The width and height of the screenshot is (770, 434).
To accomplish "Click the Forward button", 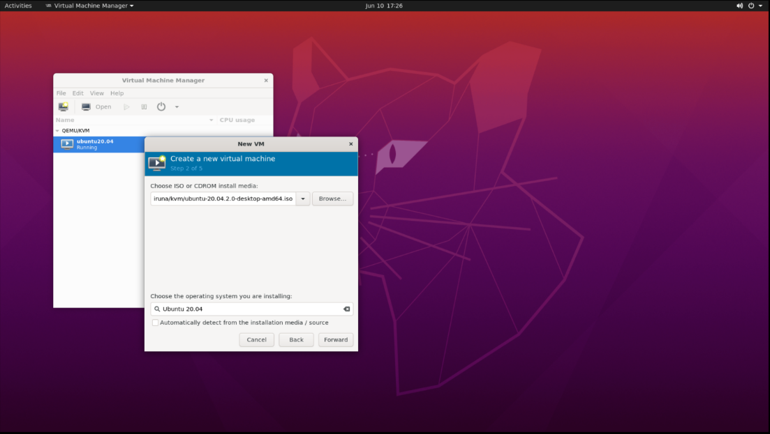I will 336,340.
